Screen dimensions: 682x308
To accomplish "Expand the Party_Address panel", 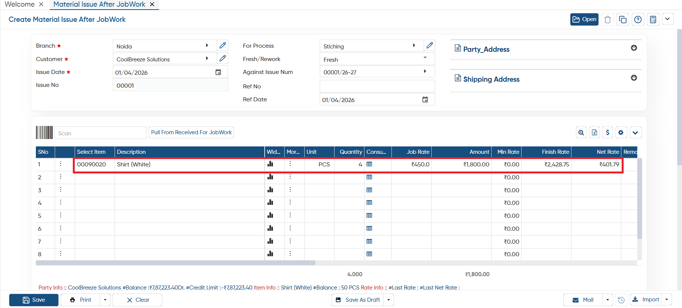I will pyautogui.click(x=634, y=48).
